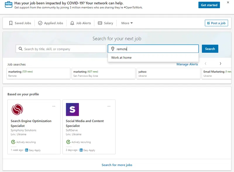Open Job Alerts bell icon
The image size is (234, 172).
tap(72, 23)
